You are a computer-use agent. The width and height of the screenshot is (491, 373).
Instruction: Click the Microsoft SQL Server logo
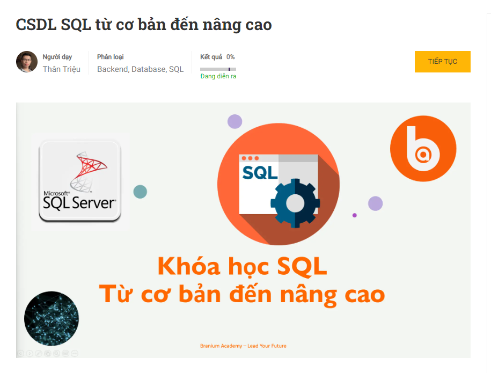pyautogui.click(x=80, y=180)
